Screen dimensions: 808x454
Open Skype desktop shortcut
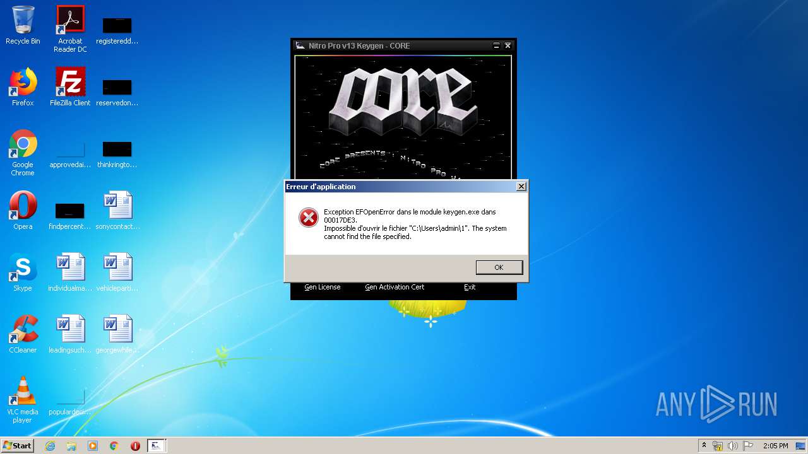coord(23,272)
